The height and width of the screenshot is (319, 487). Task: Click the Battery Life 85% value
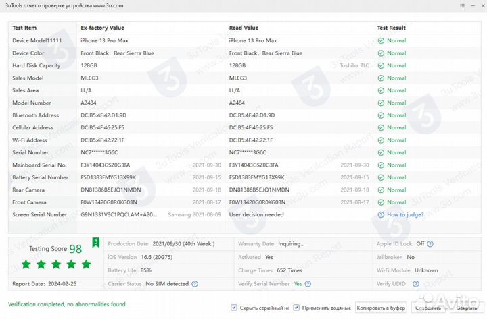click(x=145, y=270)
